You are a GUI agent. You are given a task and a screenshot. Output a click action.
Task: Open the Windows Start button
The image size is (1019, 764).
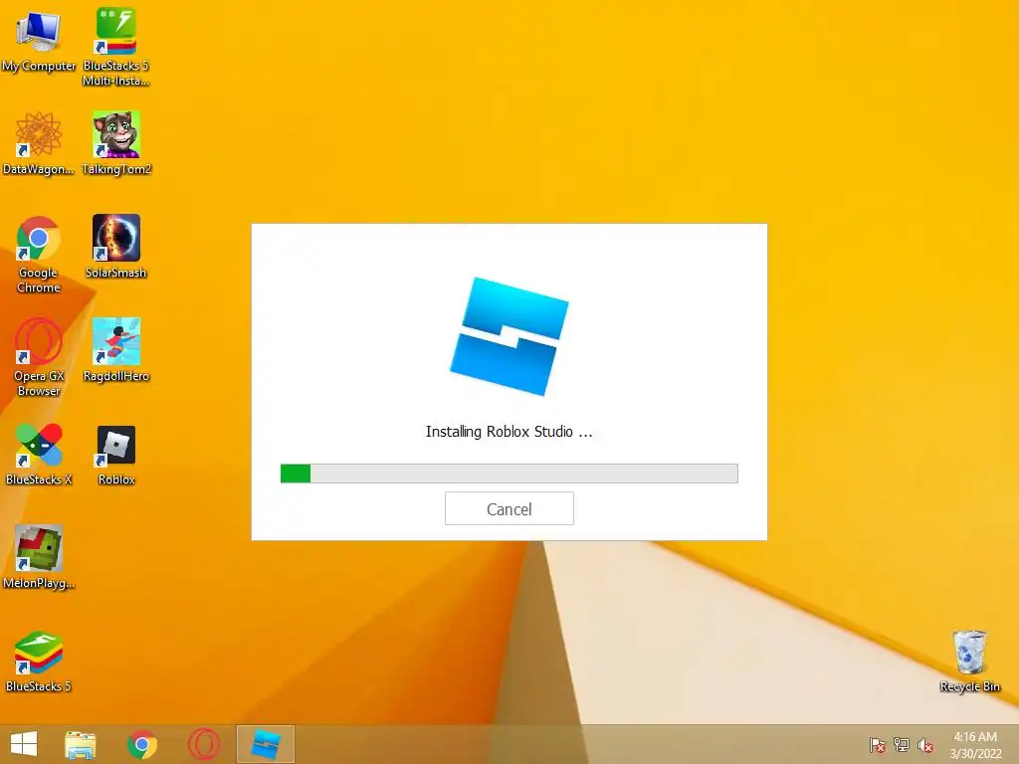[24, 744]
